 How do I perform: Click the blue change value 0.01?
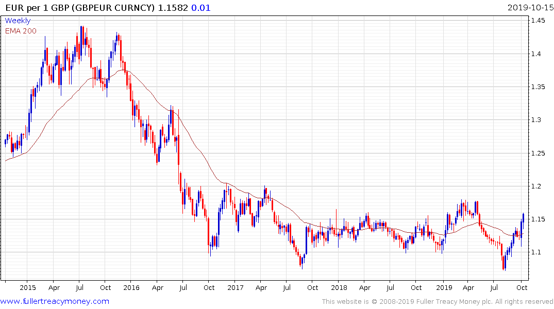200,8
